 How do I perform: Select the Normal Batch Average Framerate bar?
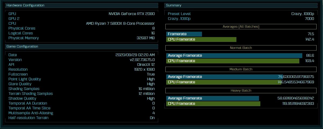(x=234, y=56)
